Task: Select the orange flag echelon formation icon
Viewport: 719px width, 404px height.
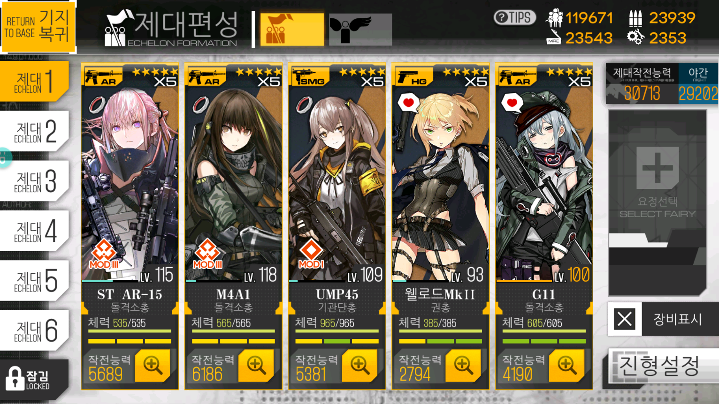Action: pyautogui.click(x=292, y=30)
